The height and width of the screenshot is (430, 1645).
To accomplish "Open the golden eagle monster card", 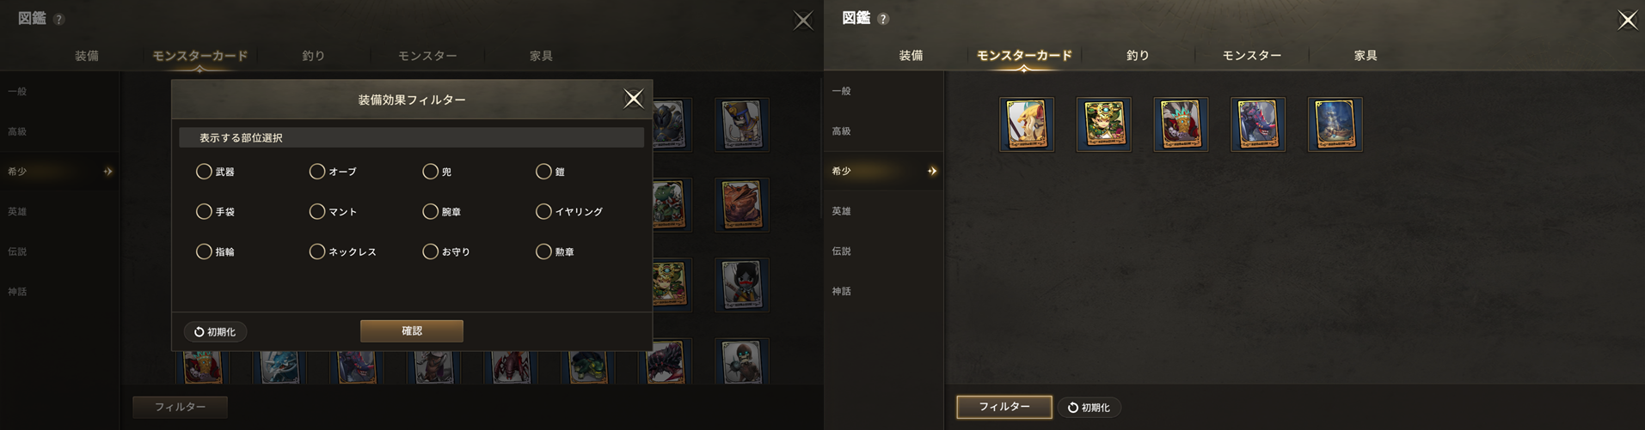I will (x=1026, y=124).
